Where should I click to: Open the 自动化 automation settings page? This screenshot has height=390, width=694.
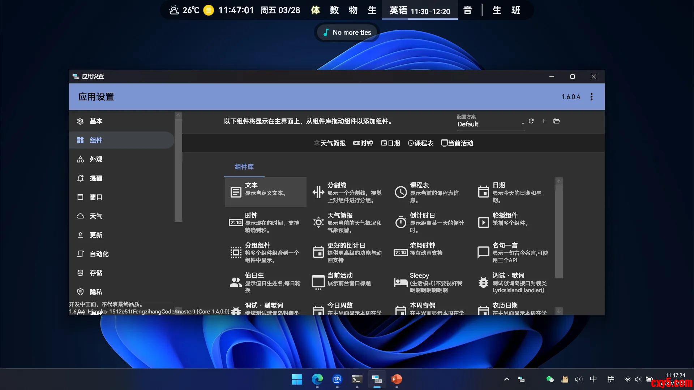tap(99, 254)
